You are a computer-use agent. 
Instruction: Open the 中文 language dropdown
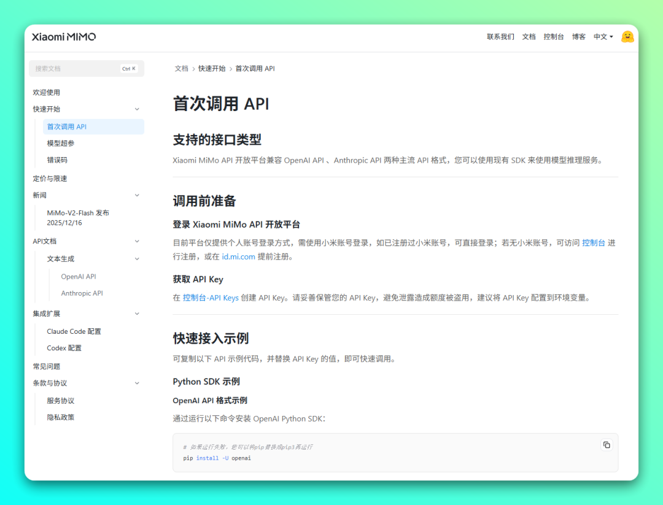602,37
